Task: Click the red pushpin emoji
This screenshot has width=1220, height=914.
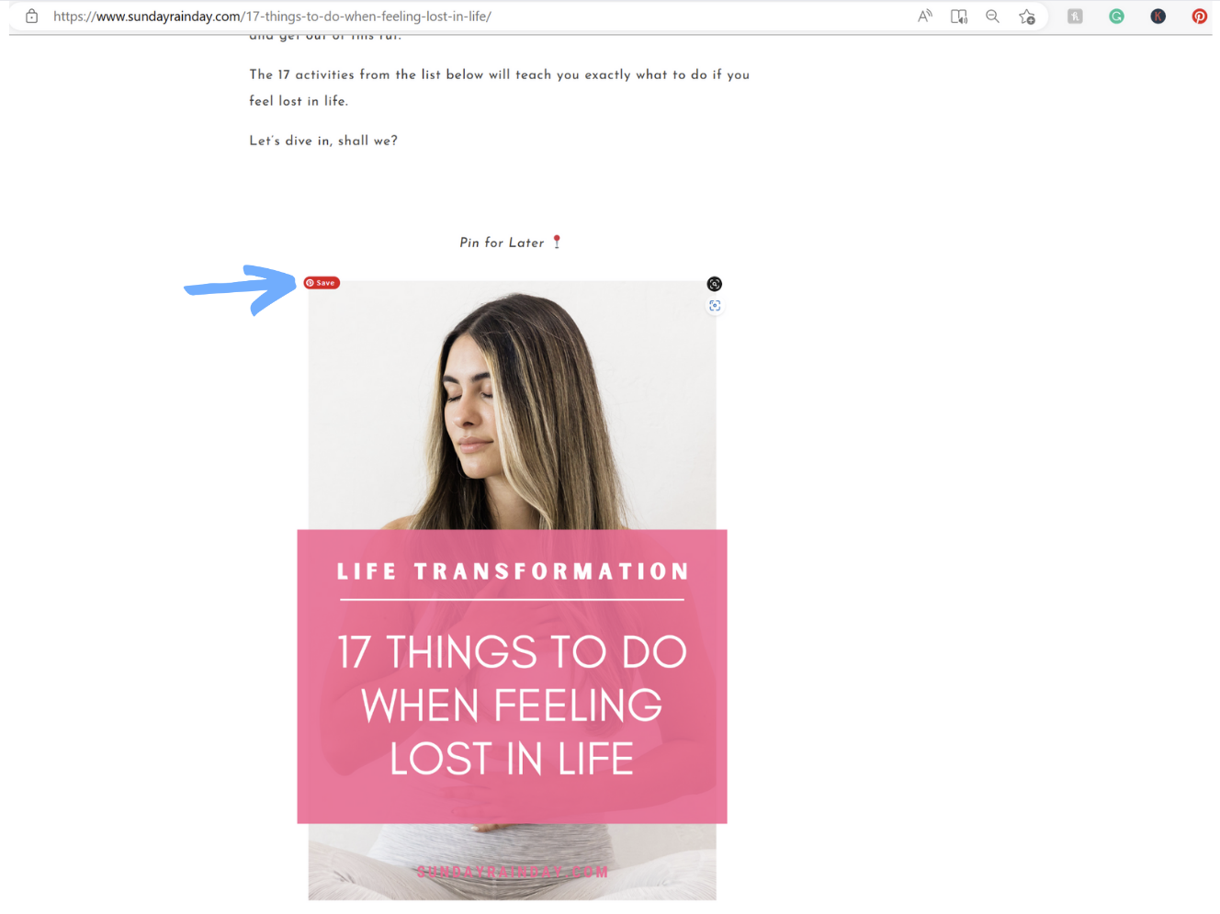Action: 557,242
